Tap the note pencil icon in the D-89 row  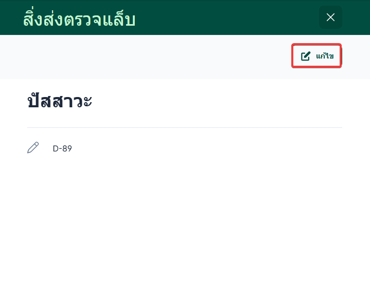33,148
